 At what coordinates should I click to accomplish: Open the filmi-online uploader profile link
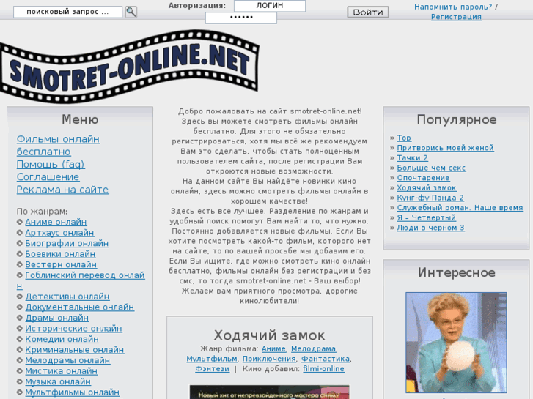323,369
